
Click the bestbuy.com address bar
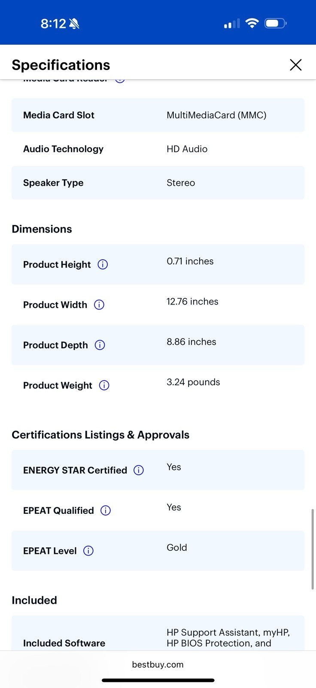(158, 665)
